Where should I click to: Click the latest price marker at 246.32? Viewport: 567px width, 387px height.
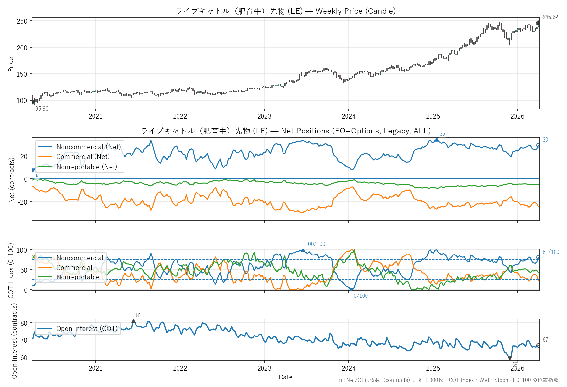538,23
